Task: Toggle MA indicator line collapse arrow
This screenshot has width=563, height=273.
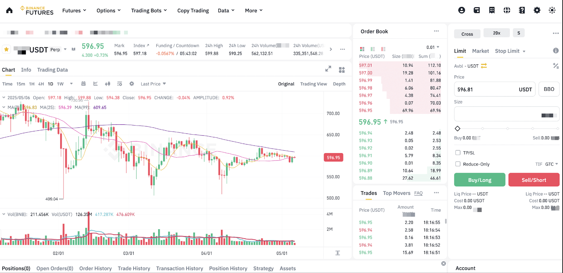Action: pos(4,107)
